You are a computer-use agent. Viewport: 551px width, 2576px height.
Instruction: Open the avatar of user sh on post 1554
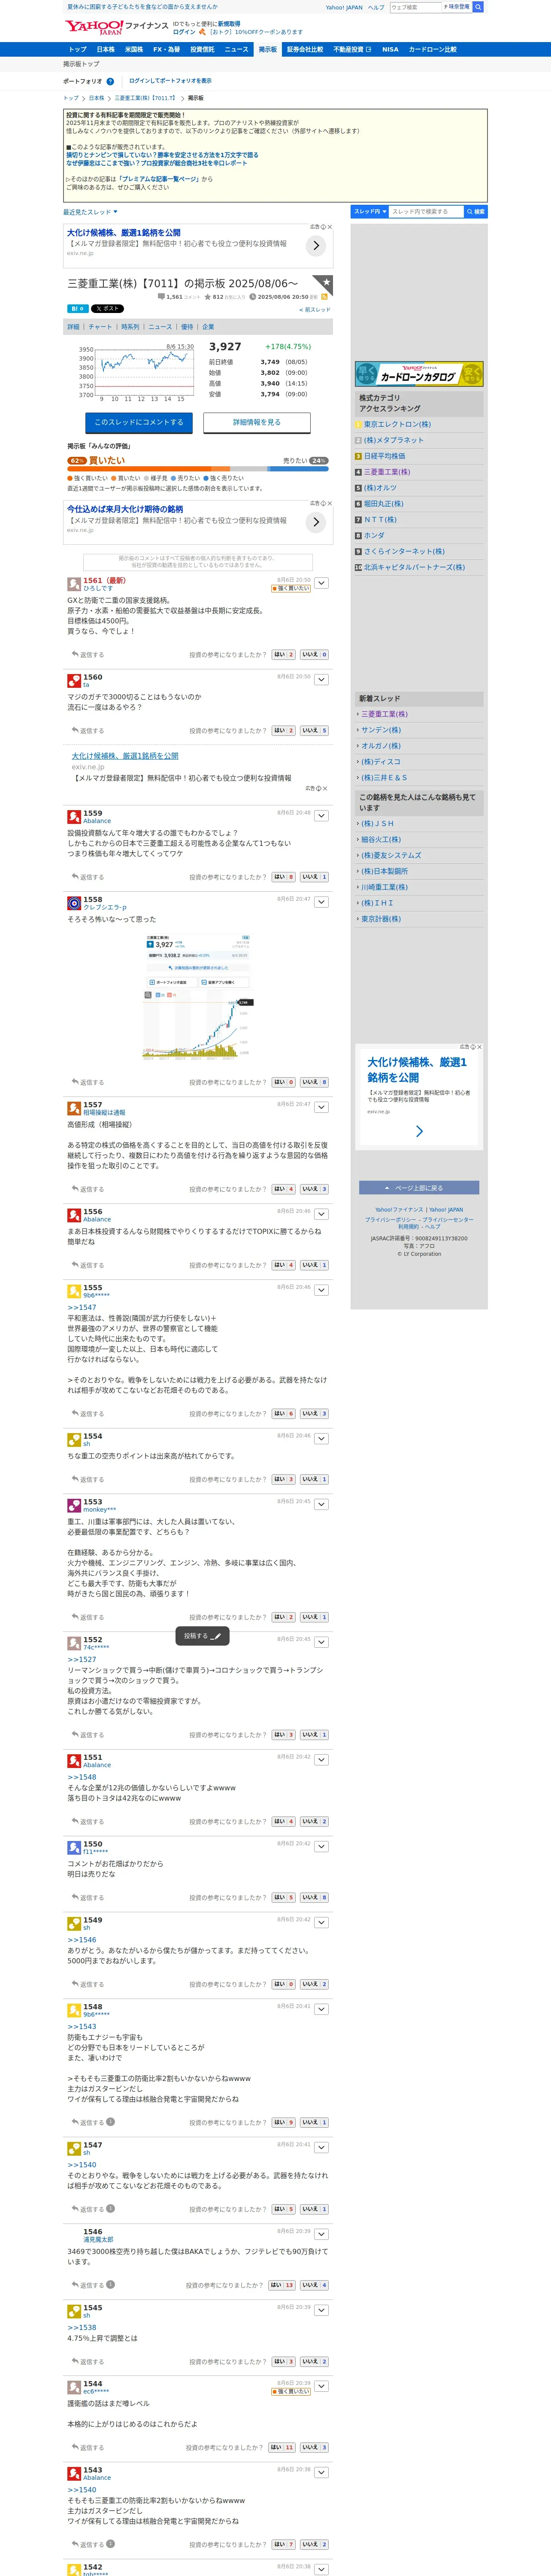pos(74,1440)
